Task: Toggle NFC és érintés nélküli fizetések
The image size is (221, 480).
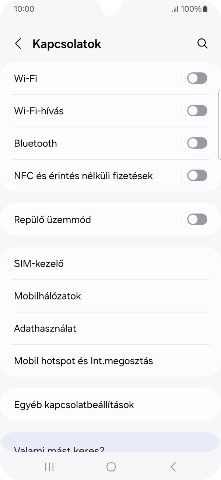Action: (197, 175)
